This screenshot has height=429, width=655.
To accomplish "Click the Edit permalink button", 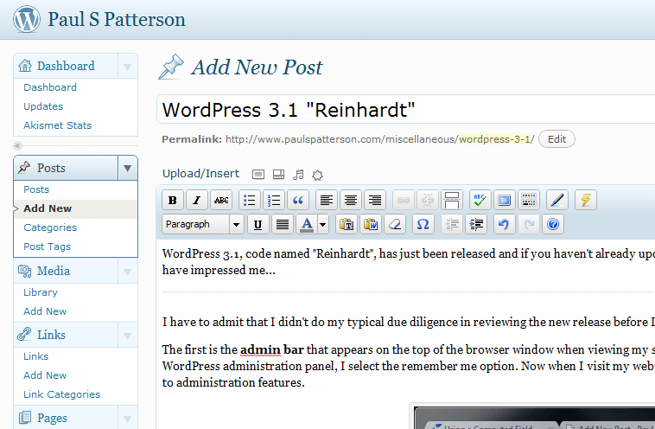I will [556, 139].
